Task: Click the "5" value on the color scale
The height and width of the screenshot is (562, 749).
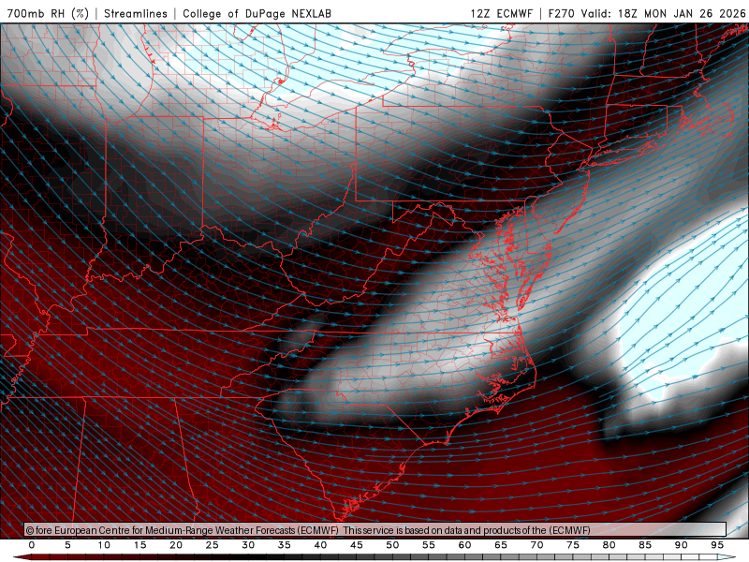Action: tap(67, 545)
